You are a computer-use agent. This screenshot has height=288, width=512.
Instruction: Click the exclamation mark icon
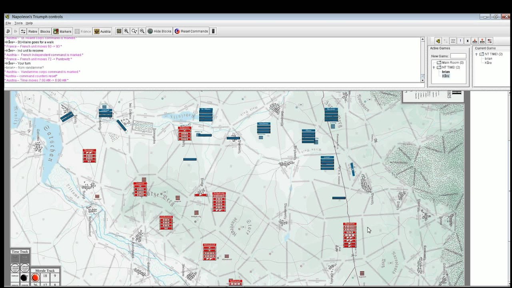pyautogui.click(x=460, y=41)
